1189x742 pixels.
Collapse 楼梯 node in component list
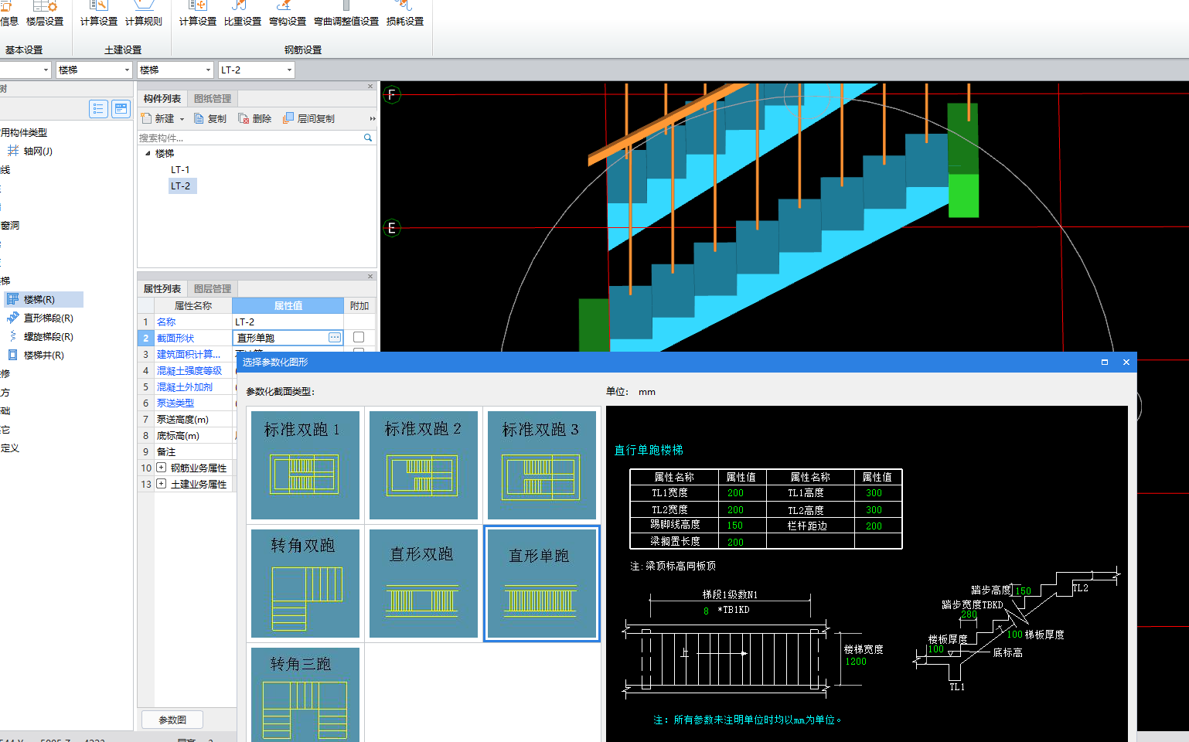point(148,153)
